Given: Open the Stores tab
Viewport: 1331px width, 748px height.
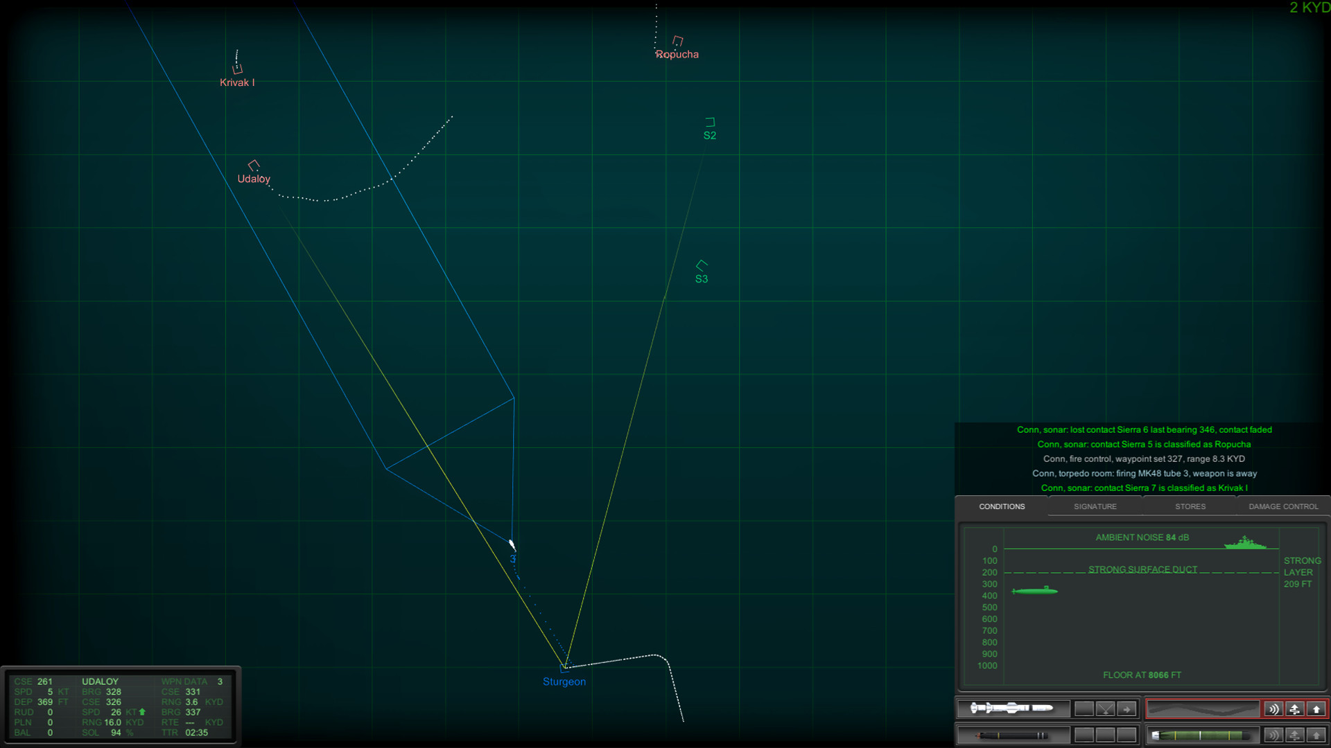Looking at the screenshot, I should [1190, 506].
